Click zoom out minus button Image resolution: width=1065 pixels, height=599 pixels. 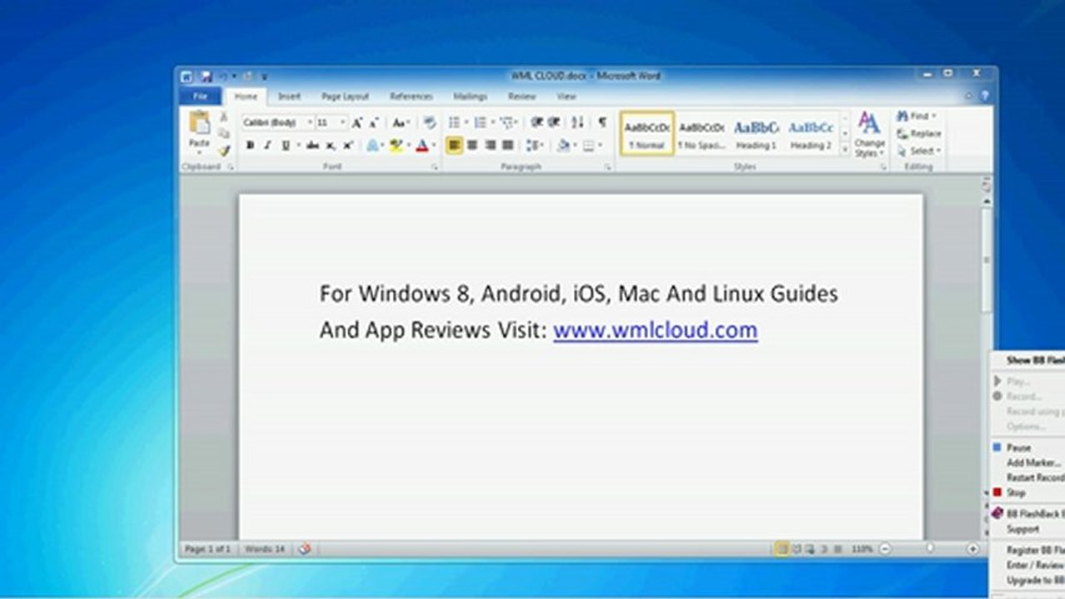click(x=885, y=549)
